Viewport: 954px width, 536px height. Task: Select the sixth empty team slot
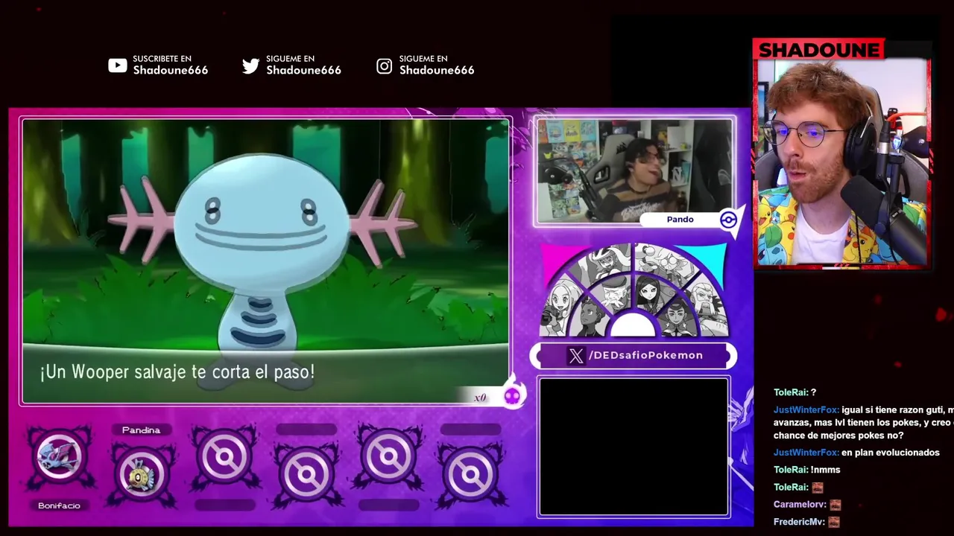point(470,473)
